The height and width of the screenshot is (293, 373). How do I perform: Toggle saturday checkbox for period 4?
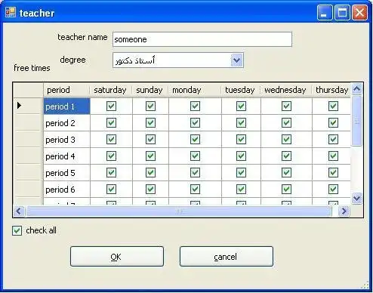[111, 156]
